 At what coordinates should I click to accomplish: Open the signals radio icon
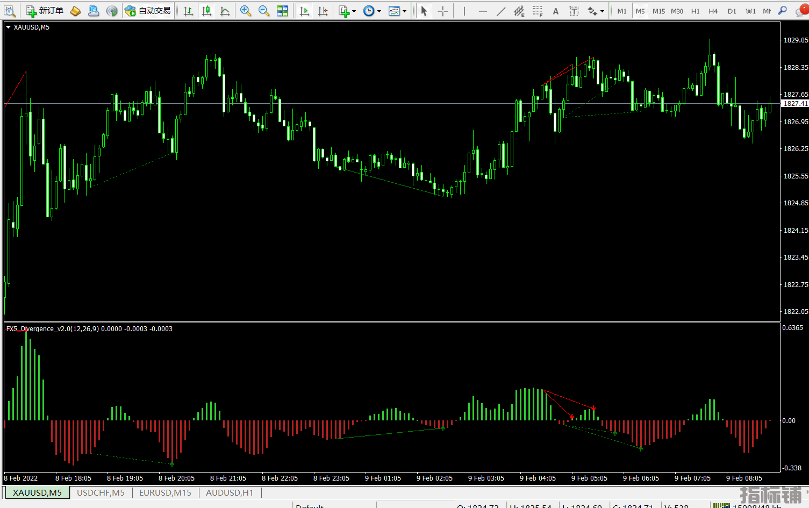pyautogui.click(x=112, y=11)
